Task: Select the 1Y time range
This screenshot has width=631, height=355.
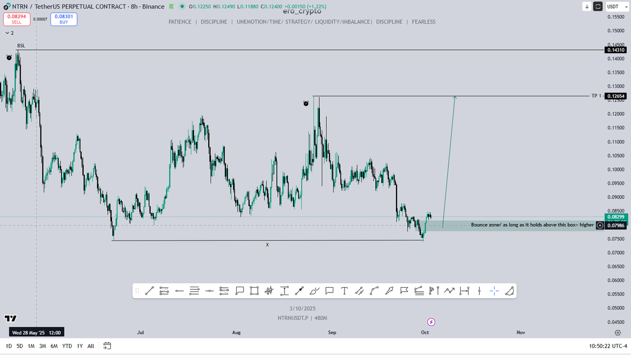Action: (80, 346)
